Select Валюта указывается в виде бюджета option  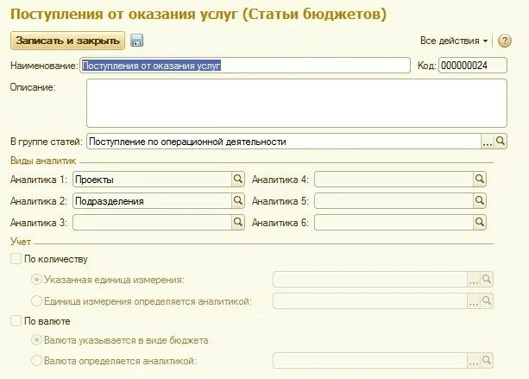coord(36,340)
